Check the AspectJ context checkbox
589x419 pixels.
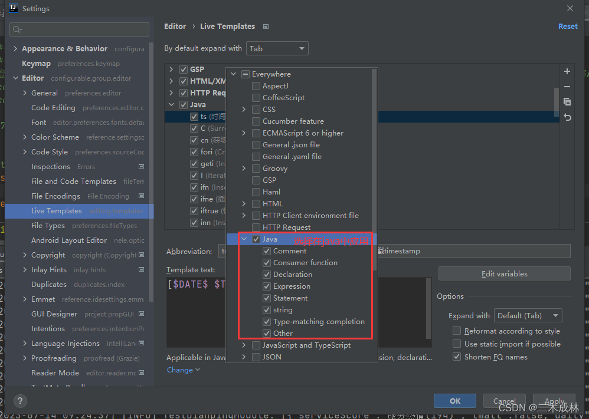pyautogui.click(x=256, y=86)
